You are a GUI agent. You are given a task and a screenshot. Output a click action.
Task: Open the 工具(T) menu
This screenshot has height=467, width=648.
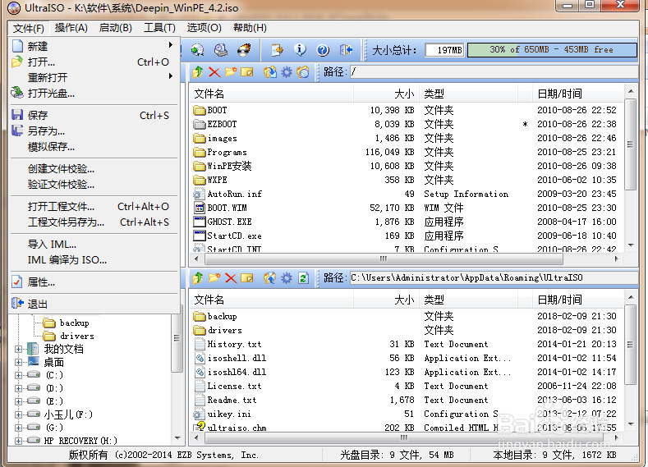159,28
